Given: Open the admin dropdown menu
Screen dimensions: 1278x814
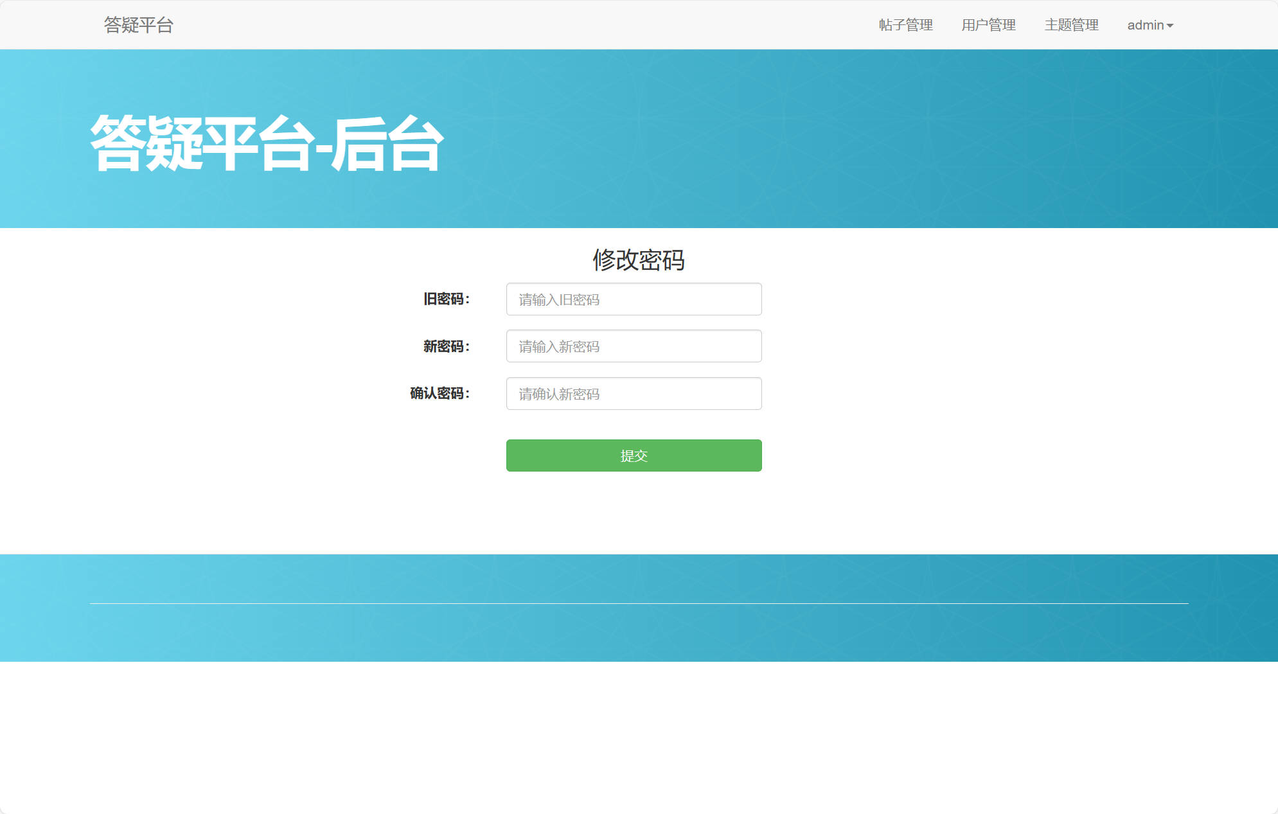Looking at the screenshot, I should click(x=1149, y=25).
